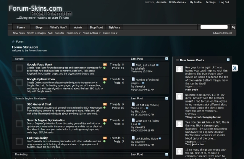Switch to the Blogs tab
The image size is (244, 159).
[39, 28]
